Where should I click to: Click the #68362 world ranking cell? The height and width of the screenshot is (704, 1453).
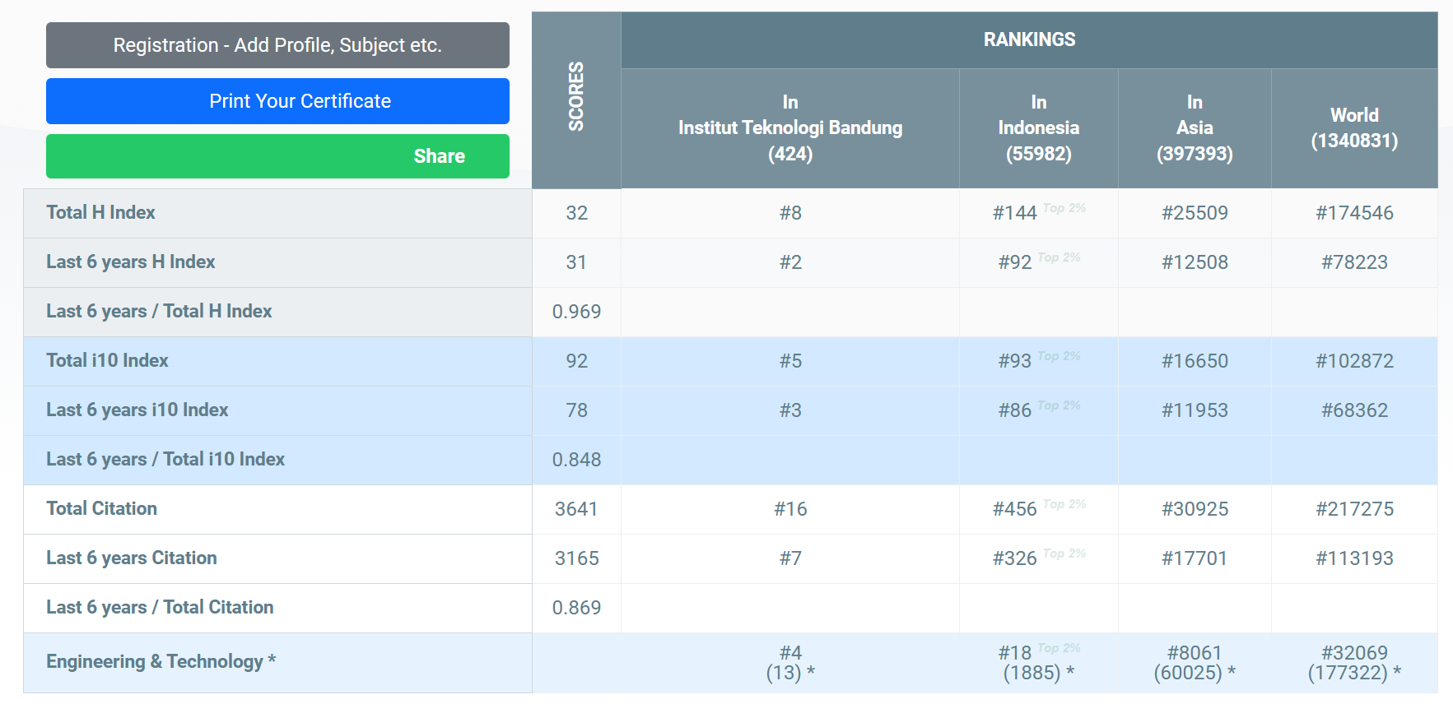coord(1354,410)
